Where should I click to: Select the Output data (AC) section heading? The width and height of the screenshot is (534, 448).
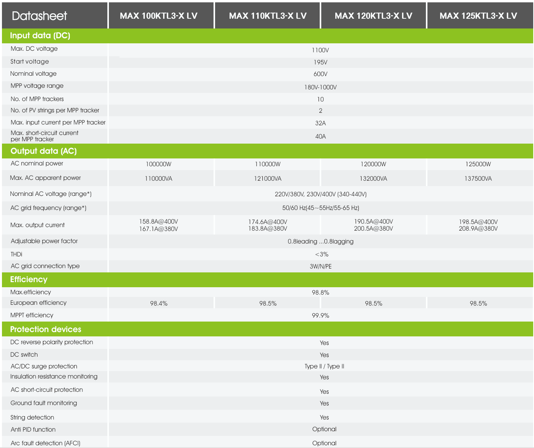coord(43,151)
